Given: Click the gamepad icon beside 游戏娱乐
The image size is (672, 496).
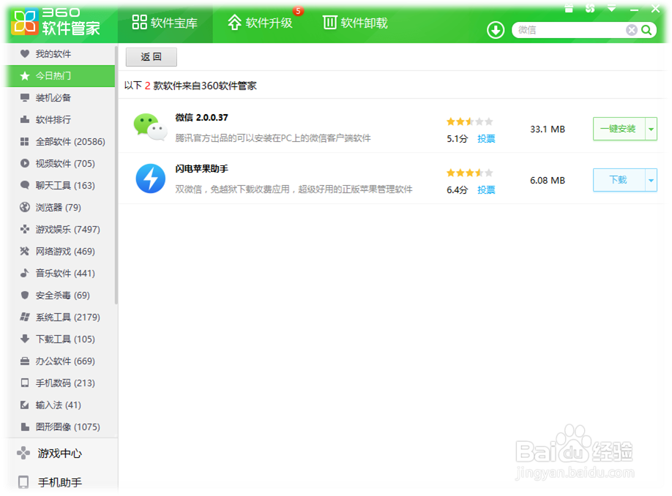Looking at the screenshot, I should (x=25, y=229).
